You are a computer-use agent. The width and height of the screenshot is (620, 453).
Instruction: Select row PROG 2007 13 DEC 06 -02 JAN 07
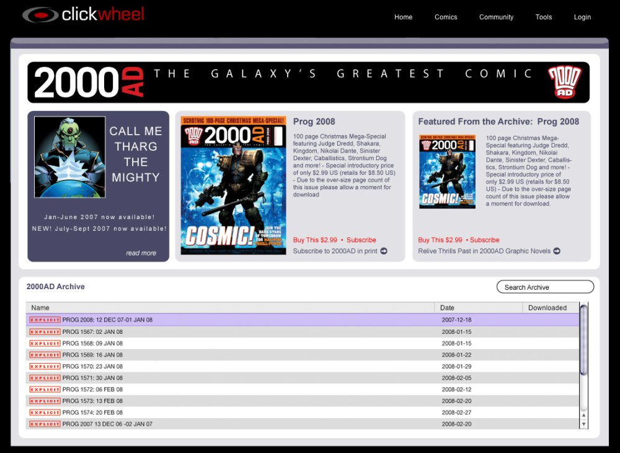[x=303, y=424]
